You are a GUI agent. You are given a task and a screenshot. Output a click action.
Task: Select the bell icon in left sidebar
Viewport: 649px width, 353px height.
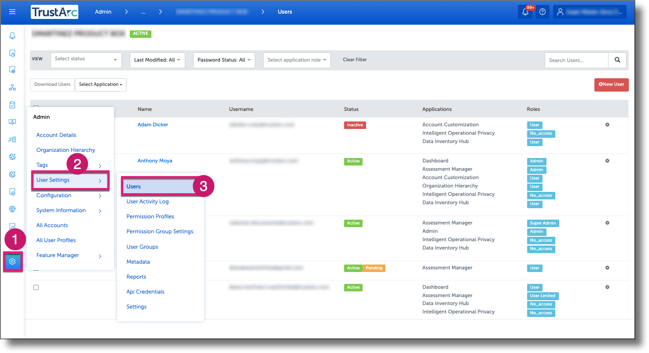12,35
